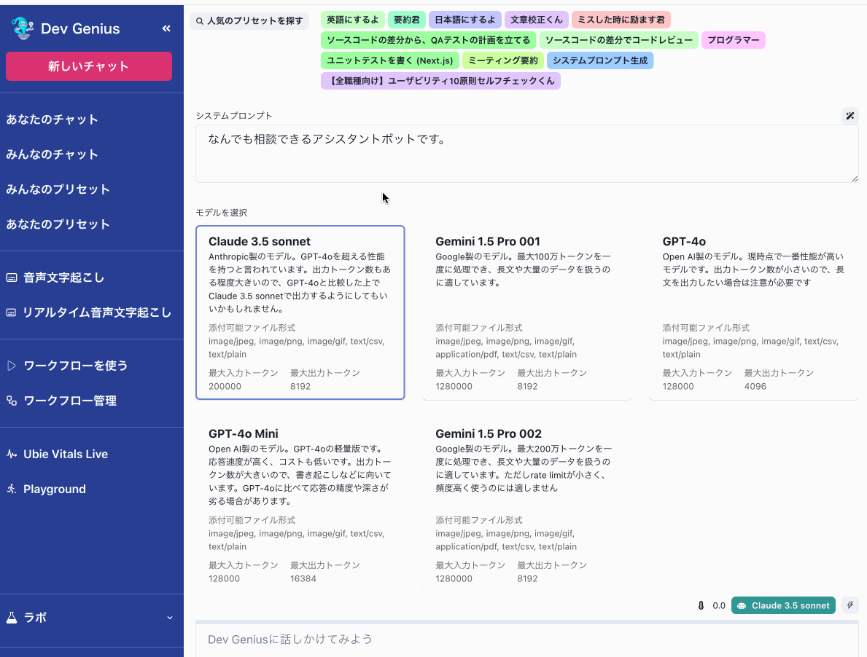Open the 音声文字起こし page

(x=63, y=278)
